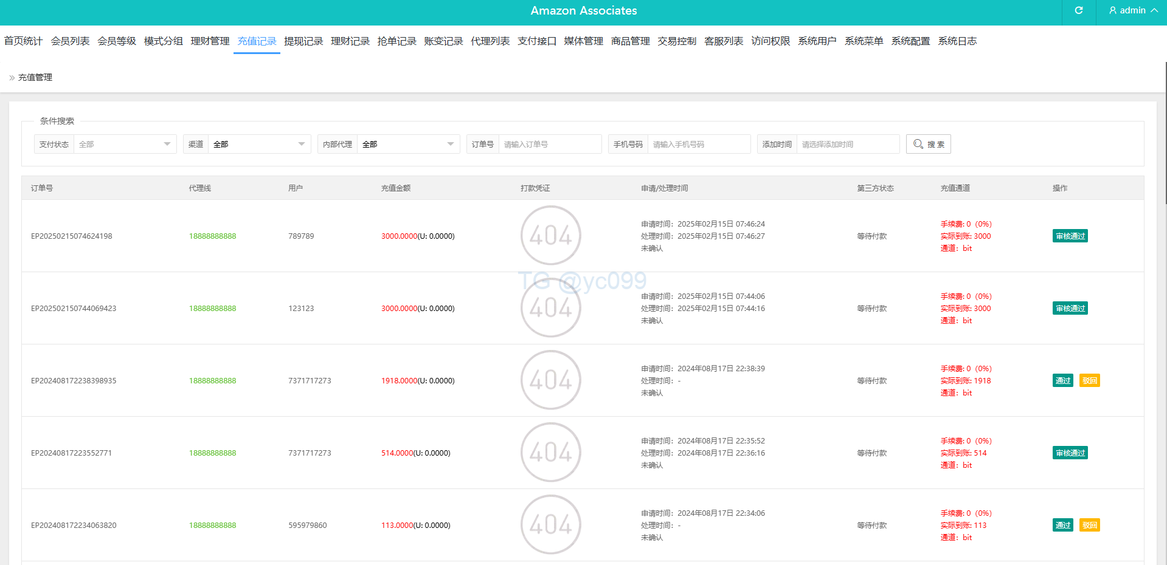Click the magnifier 搜索 search button

click(928, 144)
